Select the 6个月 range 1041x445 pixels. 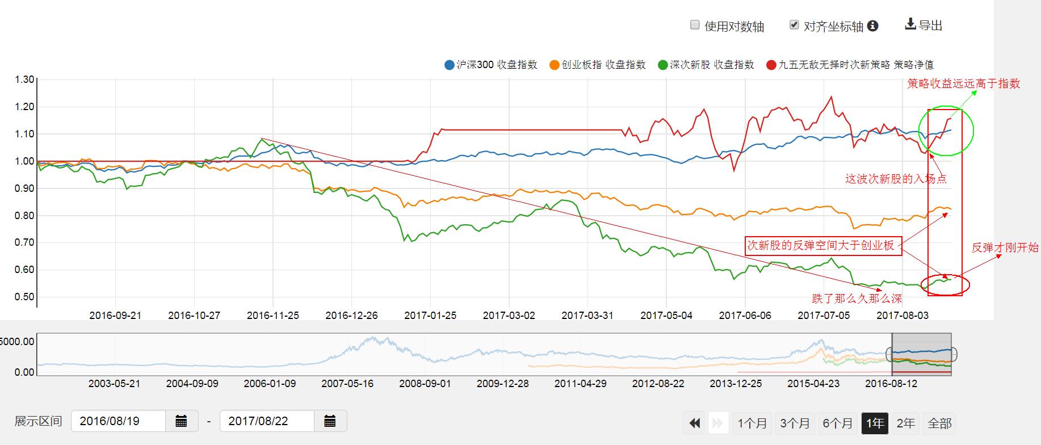pos(837,423)
